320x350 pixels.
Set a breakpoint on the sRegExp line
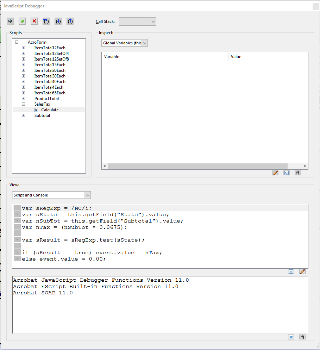coord(17,208)
